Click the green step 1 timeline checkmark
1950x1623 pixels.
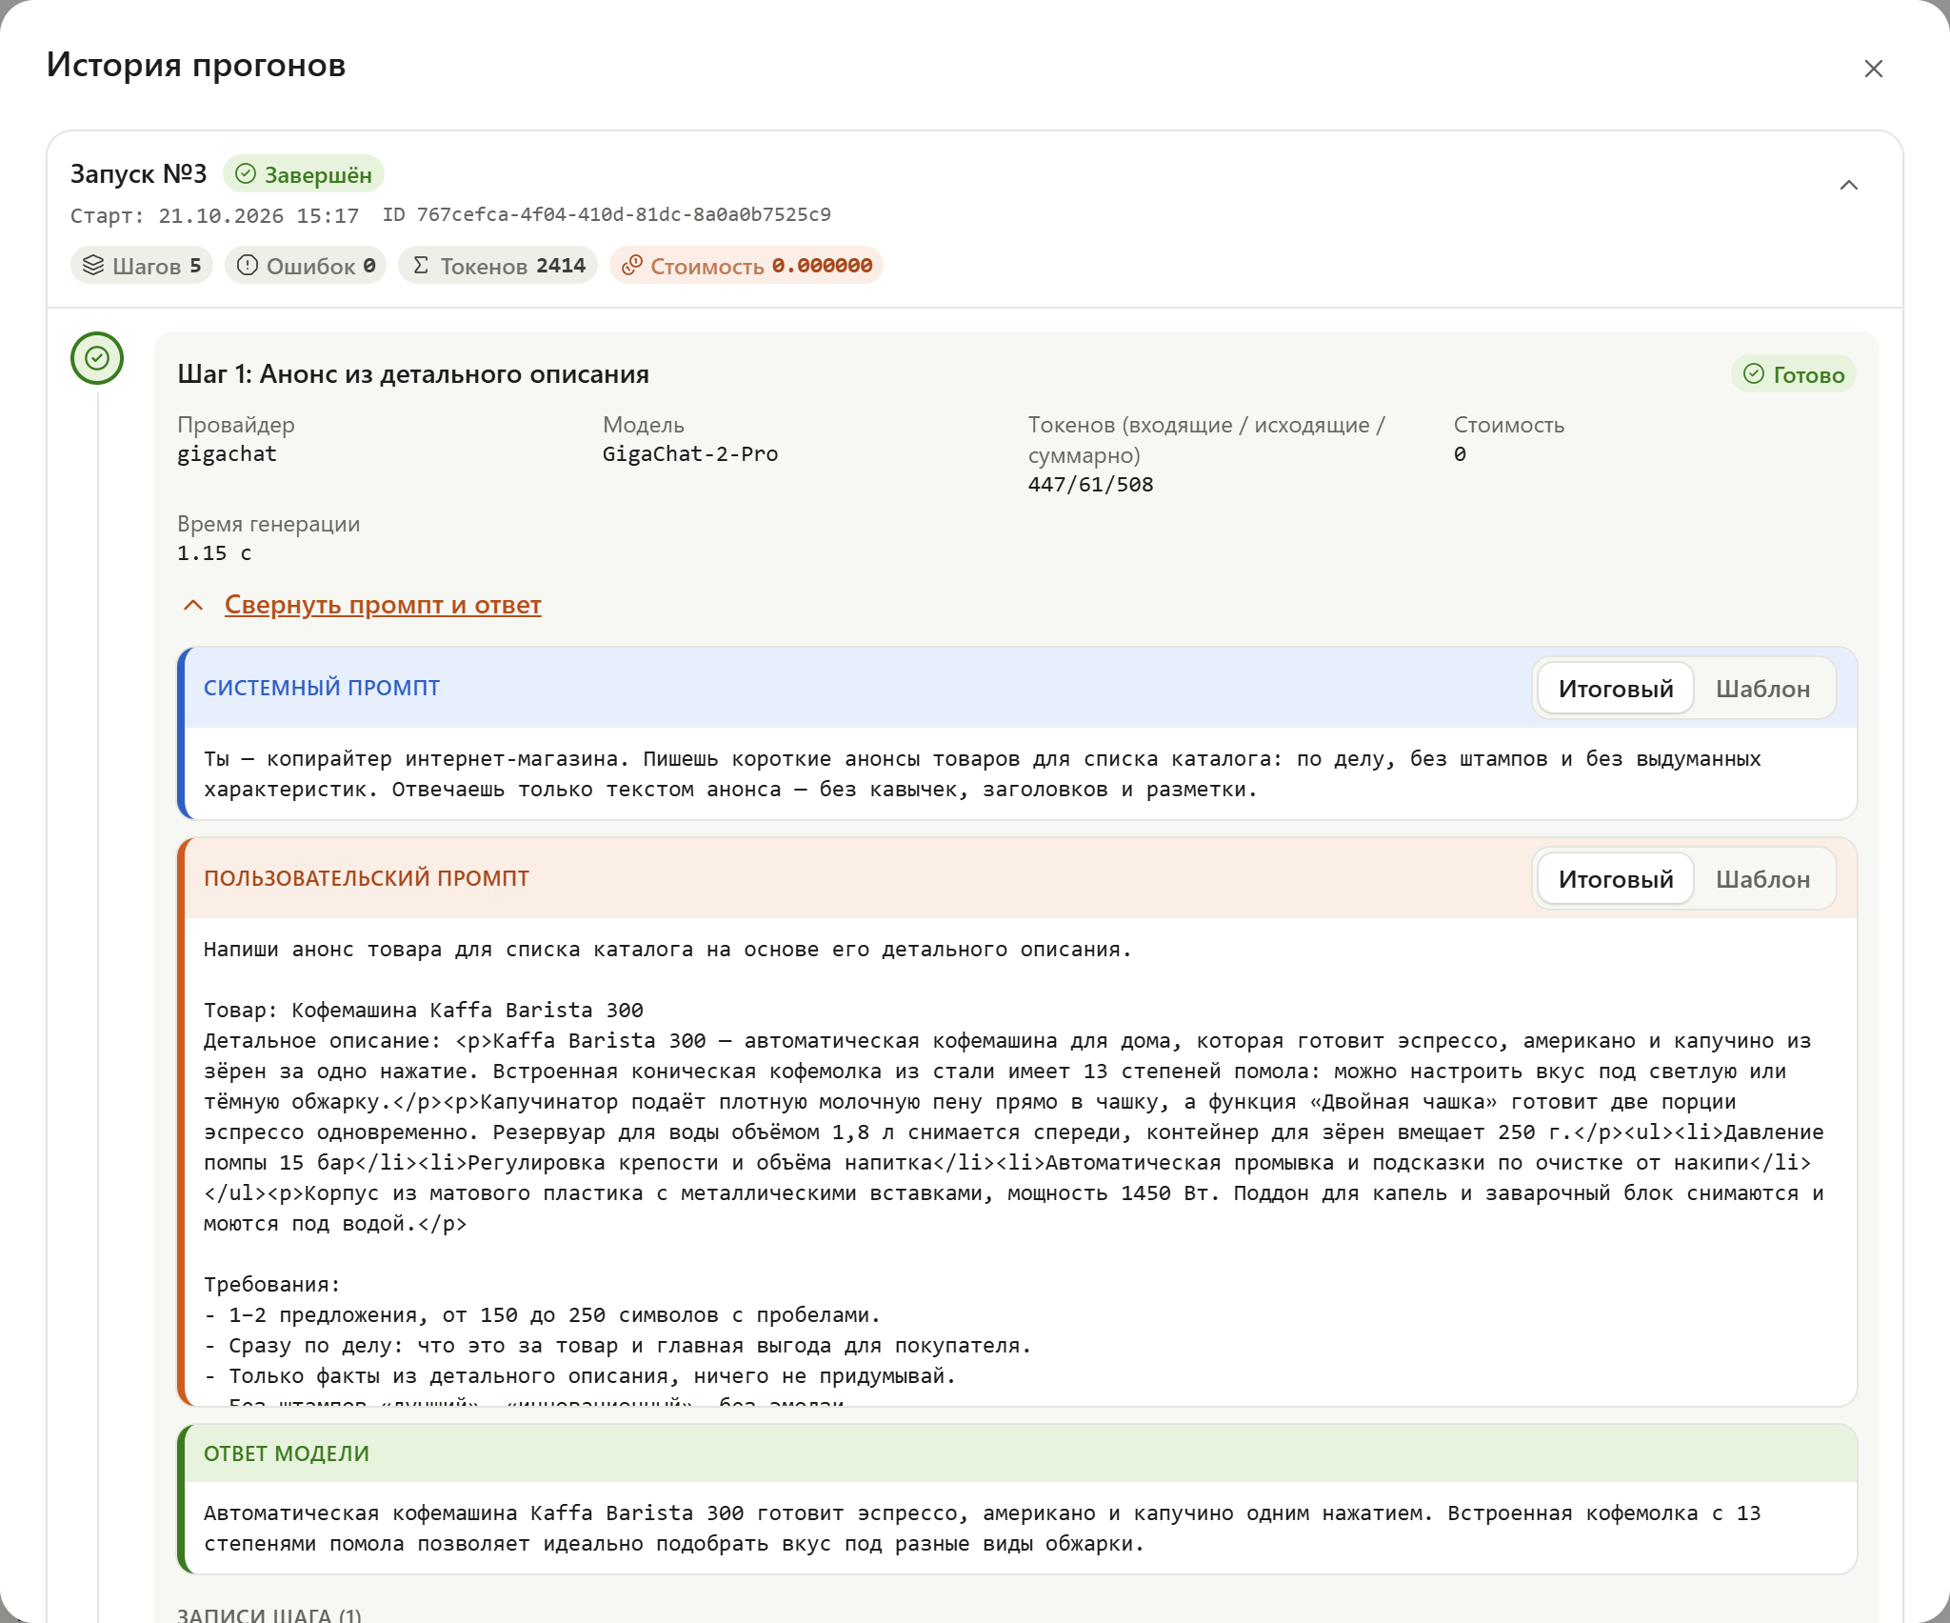click(97, 358)
